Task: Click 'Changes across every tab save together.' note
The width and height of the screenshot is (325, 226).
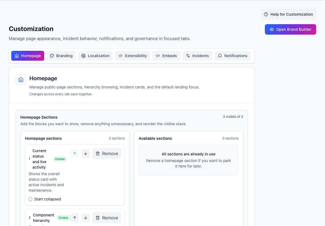Action: [x=61, y=94]
